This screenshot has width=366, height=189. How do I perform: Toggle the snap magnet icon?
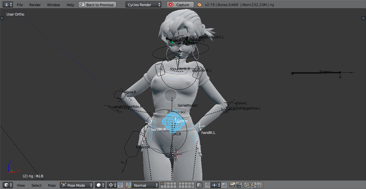pos(207,185)
